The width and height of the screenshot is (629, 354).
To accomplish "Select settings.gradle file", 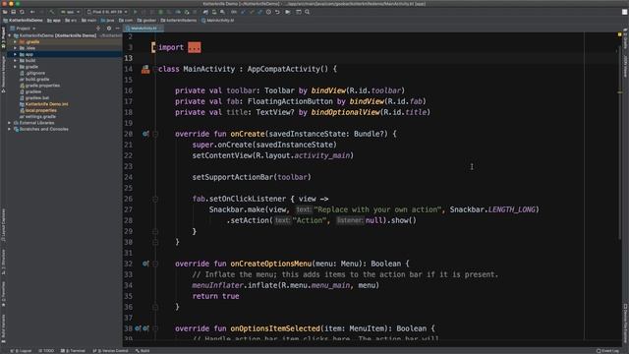I will 37,116.
